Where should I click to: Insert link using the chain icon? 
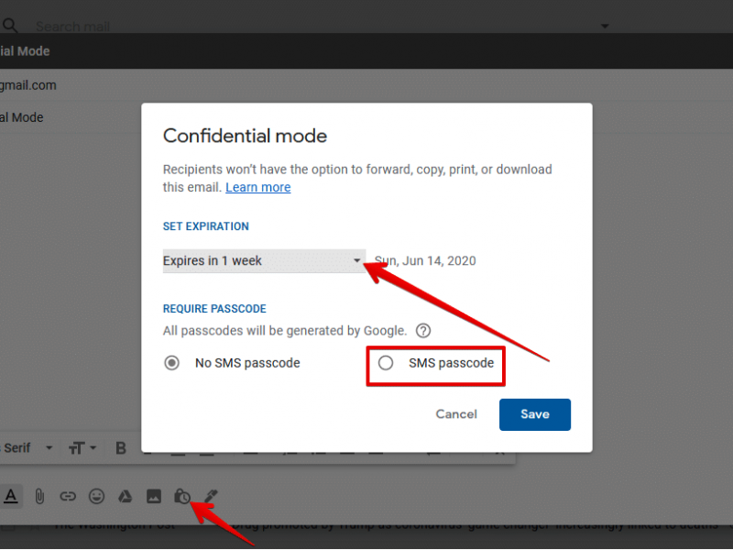click(68, 496)
